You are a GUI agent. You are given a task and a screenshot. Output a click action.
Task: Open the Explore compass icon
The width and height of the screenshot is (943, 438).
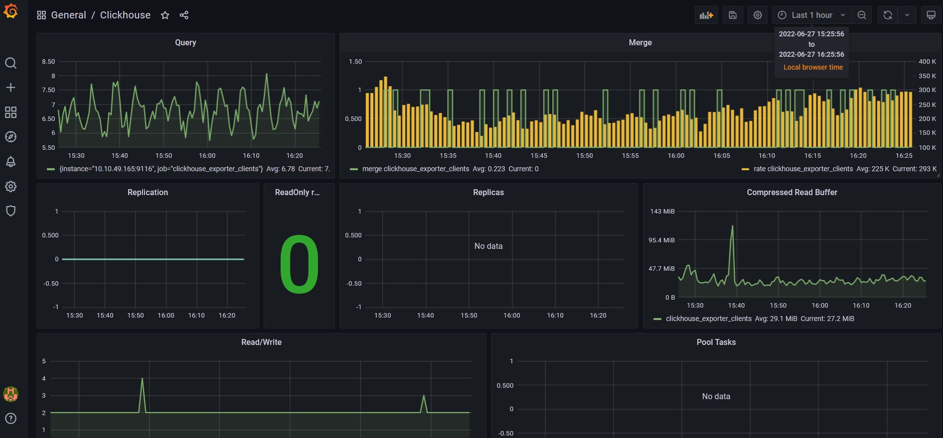pos(10,137)
